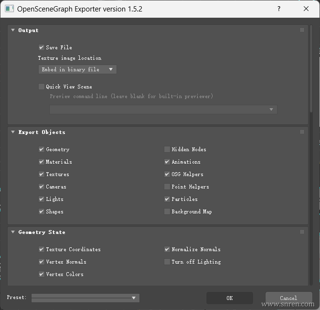Click the vertical scrollbar thumb
The image size is (320, 310).
tap(311, 69)
